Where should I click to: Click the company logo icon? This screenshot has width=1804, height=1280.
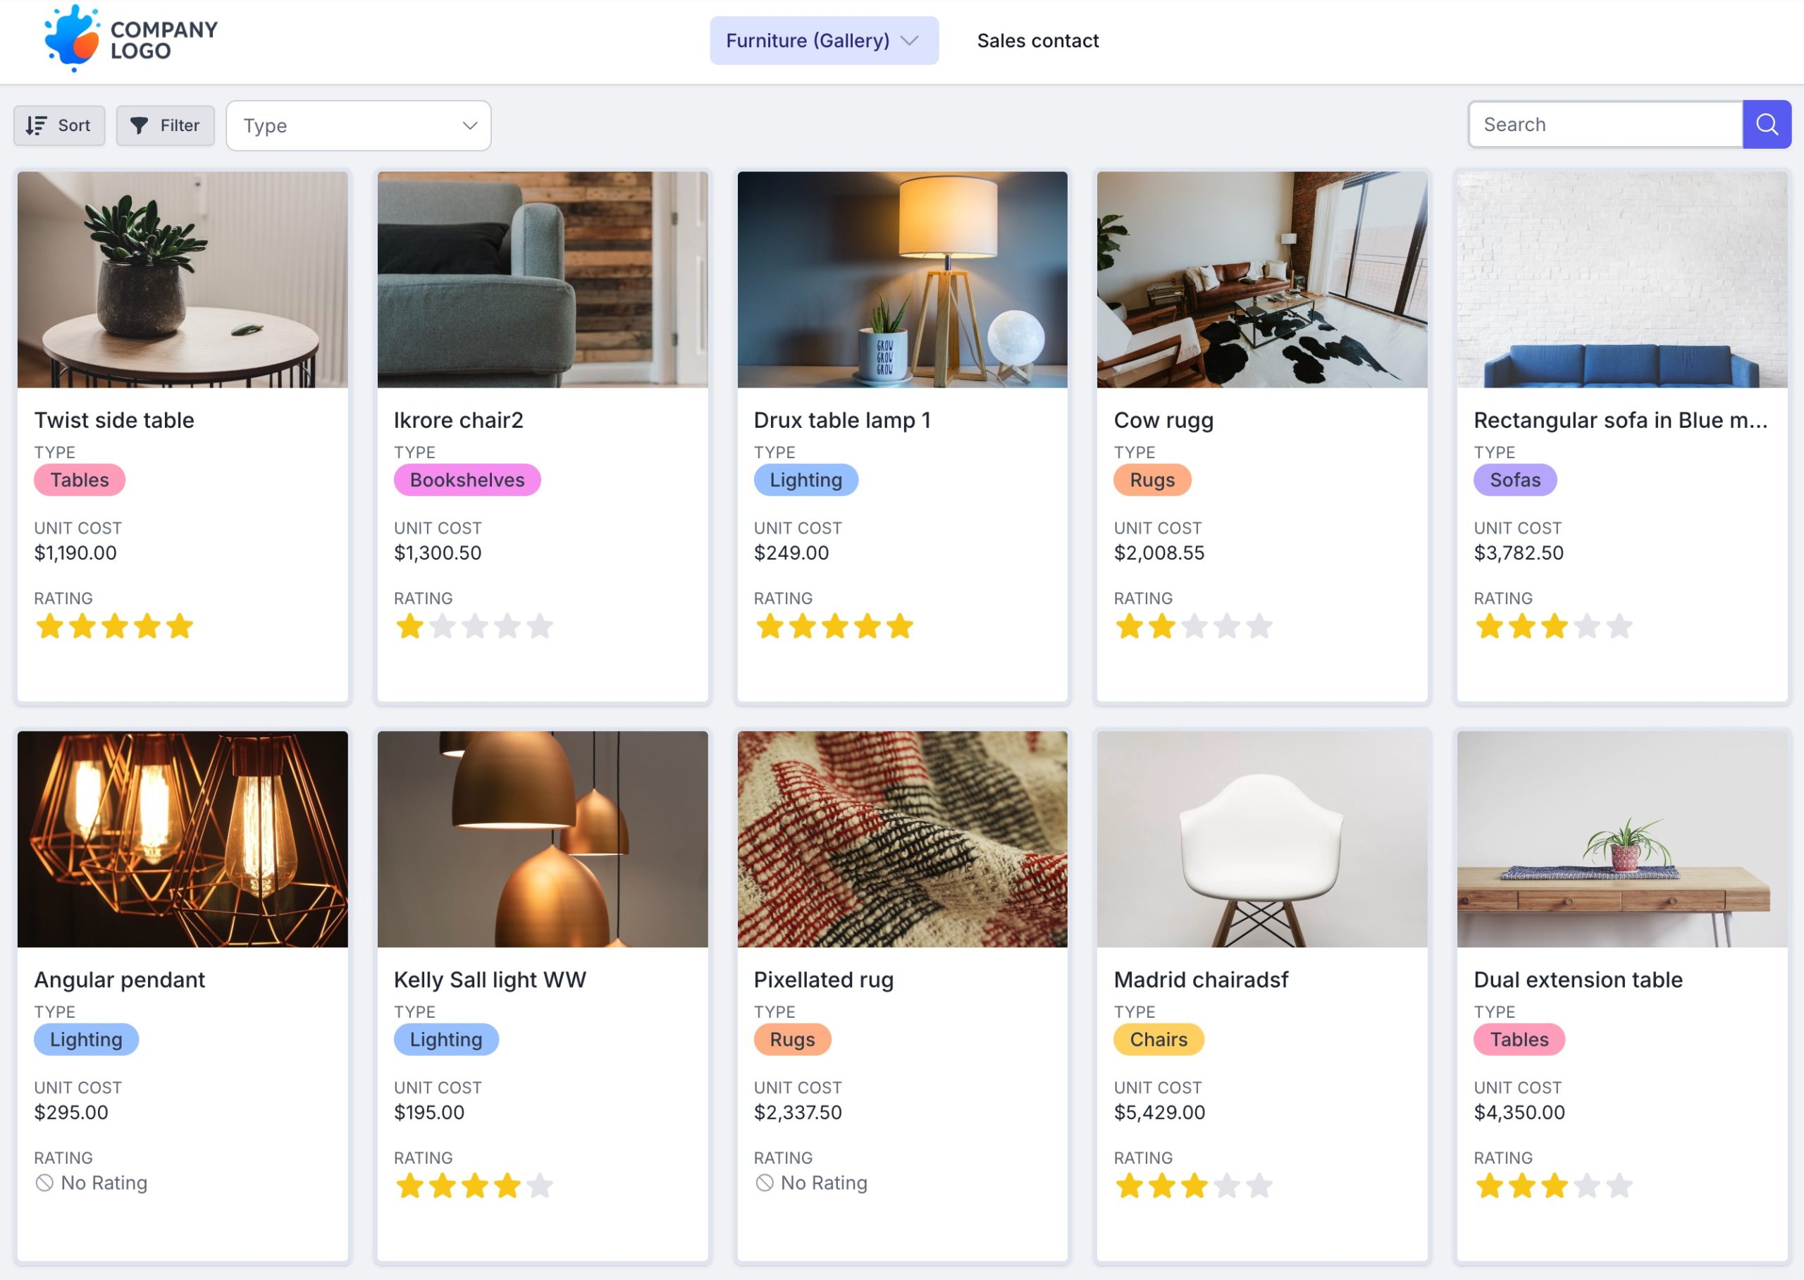coord(72,38)
